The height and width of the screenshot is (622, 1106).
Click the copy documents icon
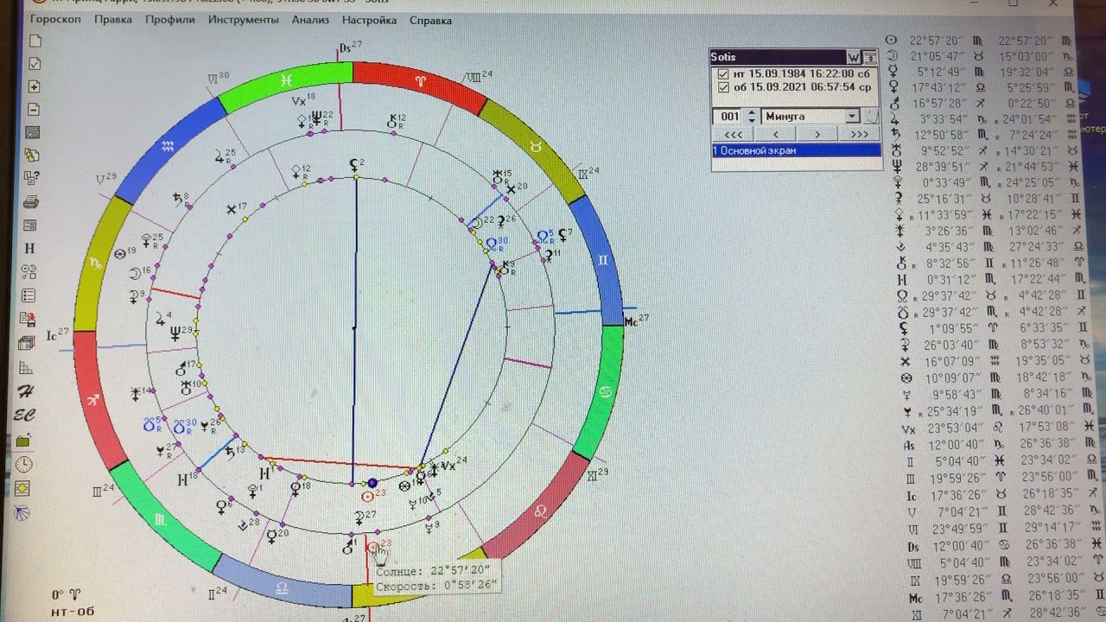point(32,156)
